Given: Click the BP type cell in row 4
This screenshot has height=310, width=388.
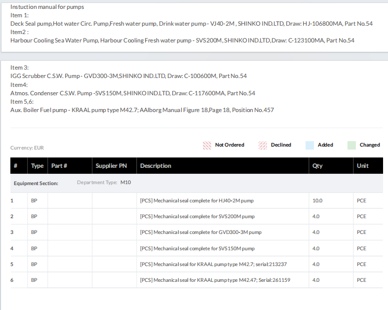Looking at the screenshot, I should (x=34, y=248).
